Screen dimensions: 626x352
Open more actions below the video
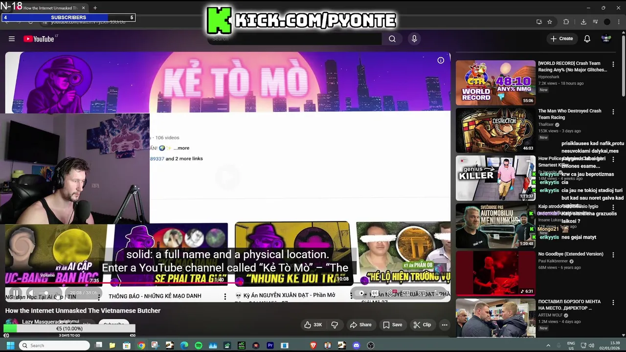(x=445, y=325)
